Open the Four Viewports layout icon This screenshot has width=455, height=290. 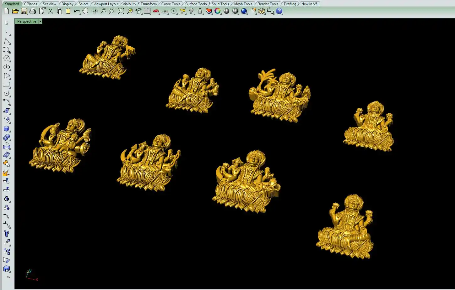coord(147,11)
